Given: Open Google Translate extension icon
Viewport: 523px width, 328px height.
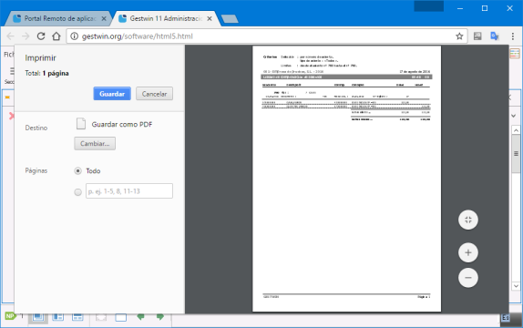Looking at the screenshot, I should 495,36.
